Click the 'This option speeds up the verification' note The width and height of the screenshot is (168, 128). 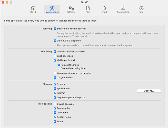[x=95, y=45]
